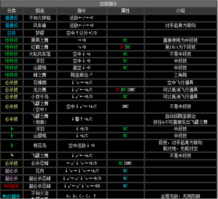Click the MC|BMC attribute of 必杀忍蜂
The image size is (218, 199).
126,163
